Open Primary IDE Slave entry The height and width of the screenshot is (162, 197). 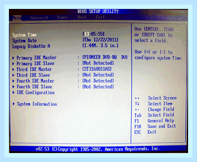(x=35, y=64)
